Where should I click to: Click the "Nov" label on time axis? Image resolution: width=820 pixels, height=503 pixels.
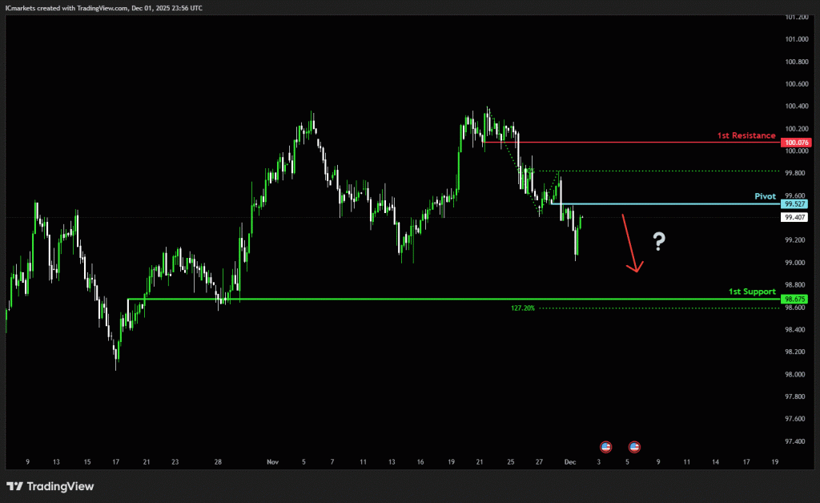pos(273,462)
